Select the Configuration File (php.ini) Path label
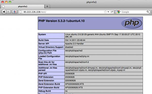The height and width of the screenshot is (94, 152). pyautogui.click(x=47, y=52)
